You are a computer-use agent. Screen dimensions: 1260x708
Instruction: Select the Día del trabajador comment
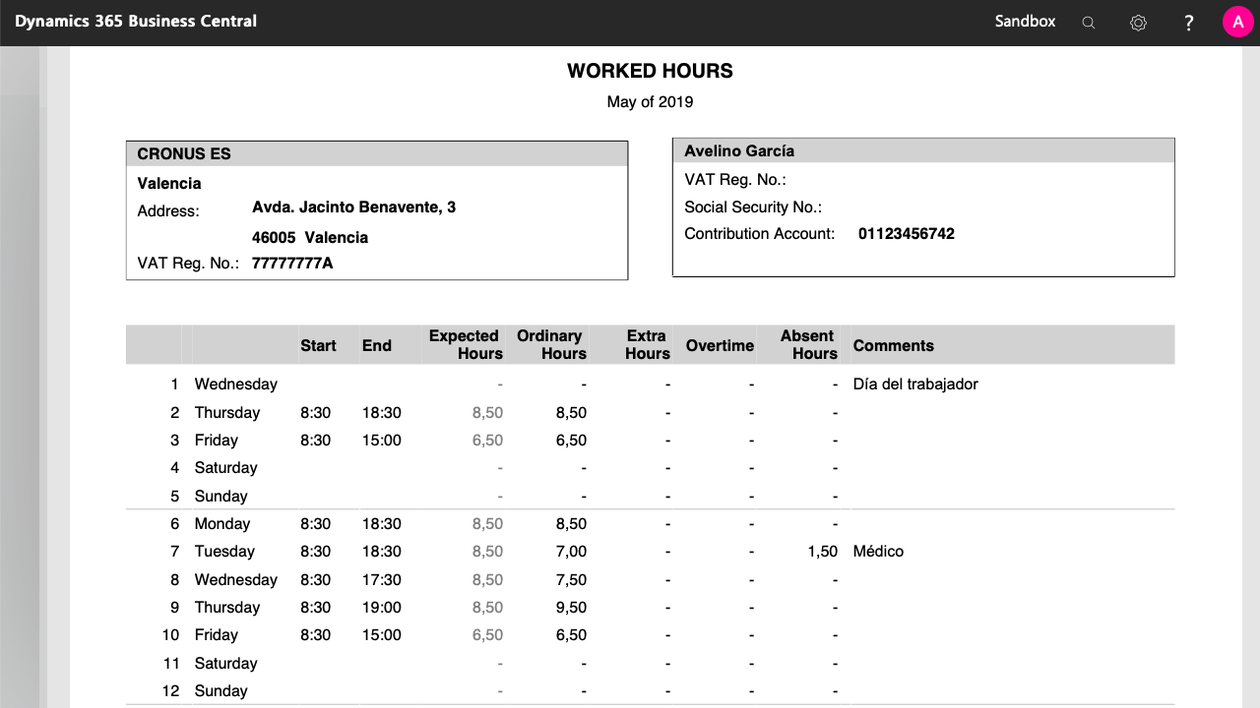pos(914,383)
